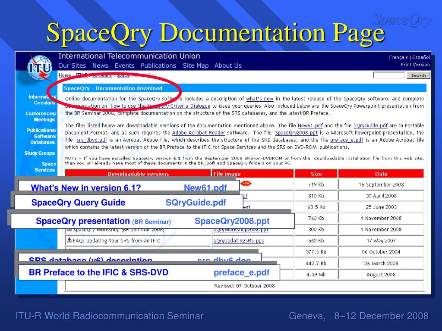Select the "25 June 2003" date cell
442x331 pixels.
coord(381,207)
